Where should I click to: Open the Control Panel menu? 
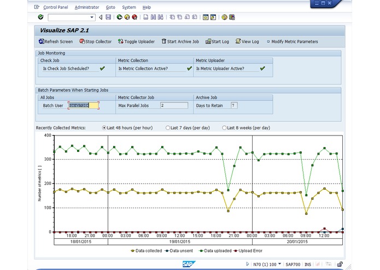point(56,7)
